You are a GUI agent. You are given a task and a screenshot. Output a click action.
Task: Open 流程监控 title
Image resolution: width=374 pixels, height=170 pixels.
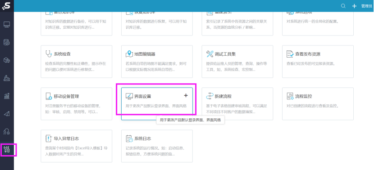(x=304, y=96)
